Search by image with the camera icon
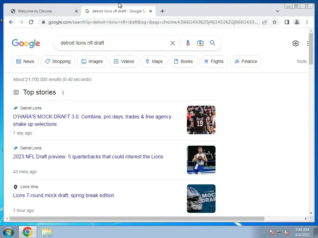This screenshot has width=318, height=238. coord(200,43)
